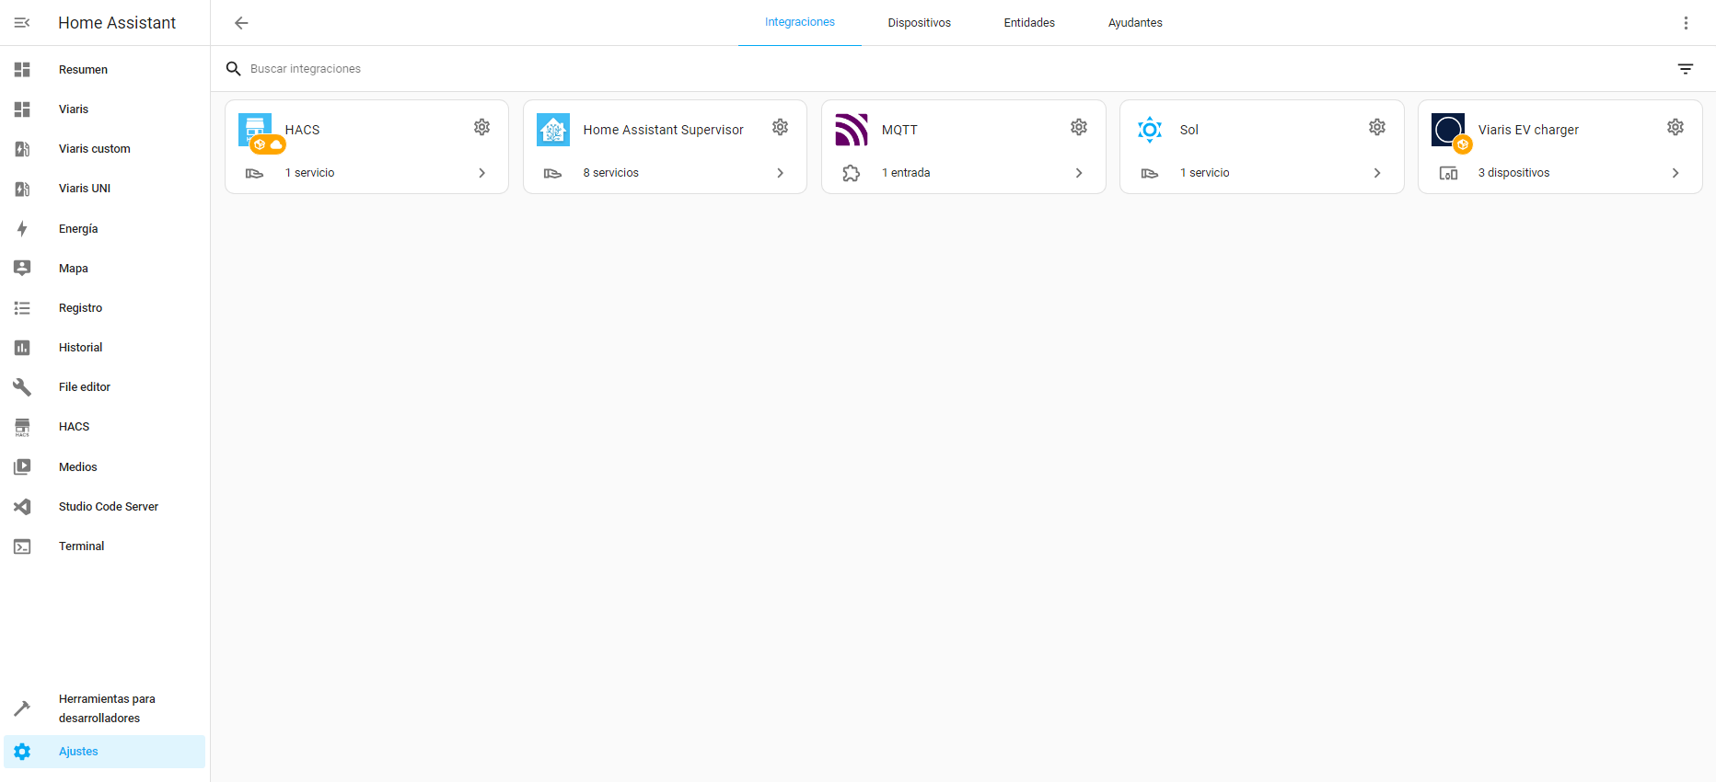Image resolution: width=1716 pixels, height=782 pixels.
Task: Open Viaris EV charger settings gear
Action: (x=1675, y=127)
